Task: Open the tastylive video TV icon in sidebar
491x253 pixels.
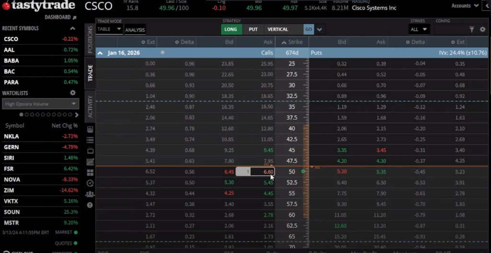Action: pyautogui.click(x=90, y=151)
